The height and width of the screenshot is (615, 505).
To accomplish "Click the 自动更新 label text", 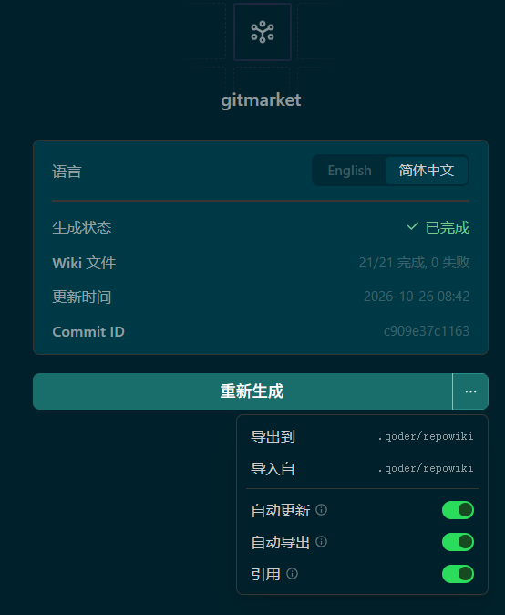I will pos(281,510).
